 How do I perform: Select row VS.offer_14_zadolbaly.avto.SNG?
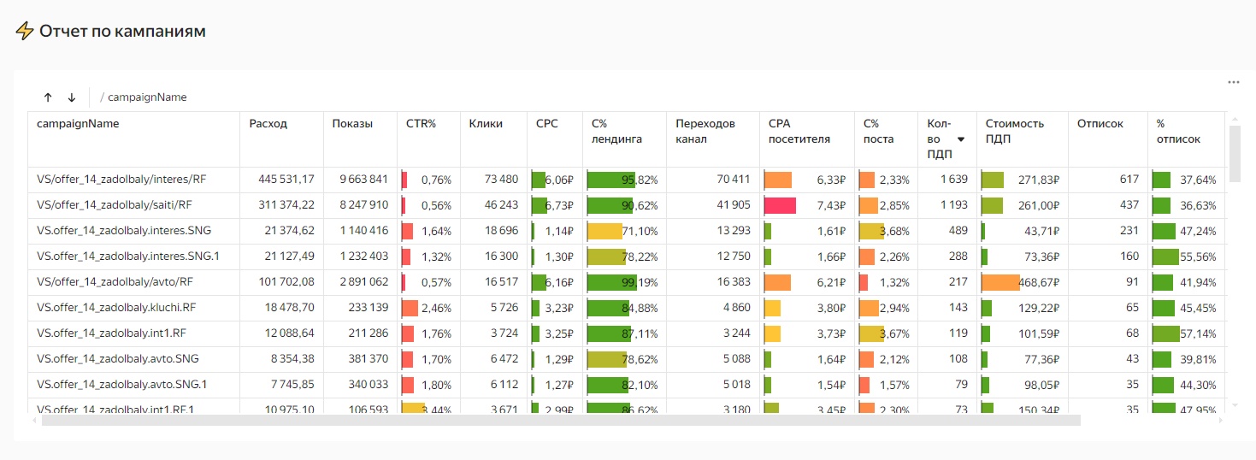tap(626, 359)
